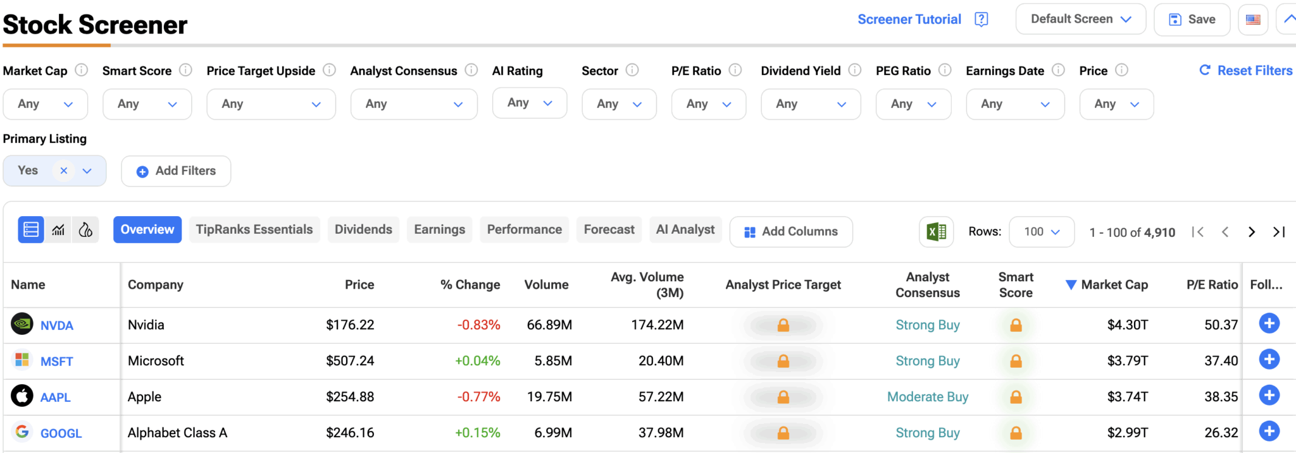Screen dimensions: 1296x453
Task: Open the US flag country selector
Action: (x=1252, y=20)
